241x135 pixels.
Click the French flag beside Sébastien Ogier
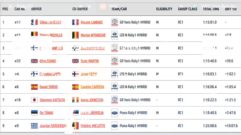34,22
